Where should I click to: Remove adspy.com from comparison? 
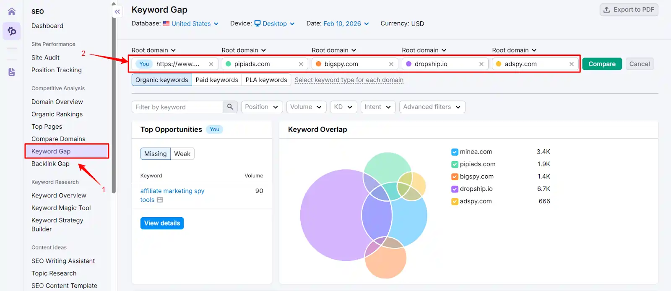point(572,64)
